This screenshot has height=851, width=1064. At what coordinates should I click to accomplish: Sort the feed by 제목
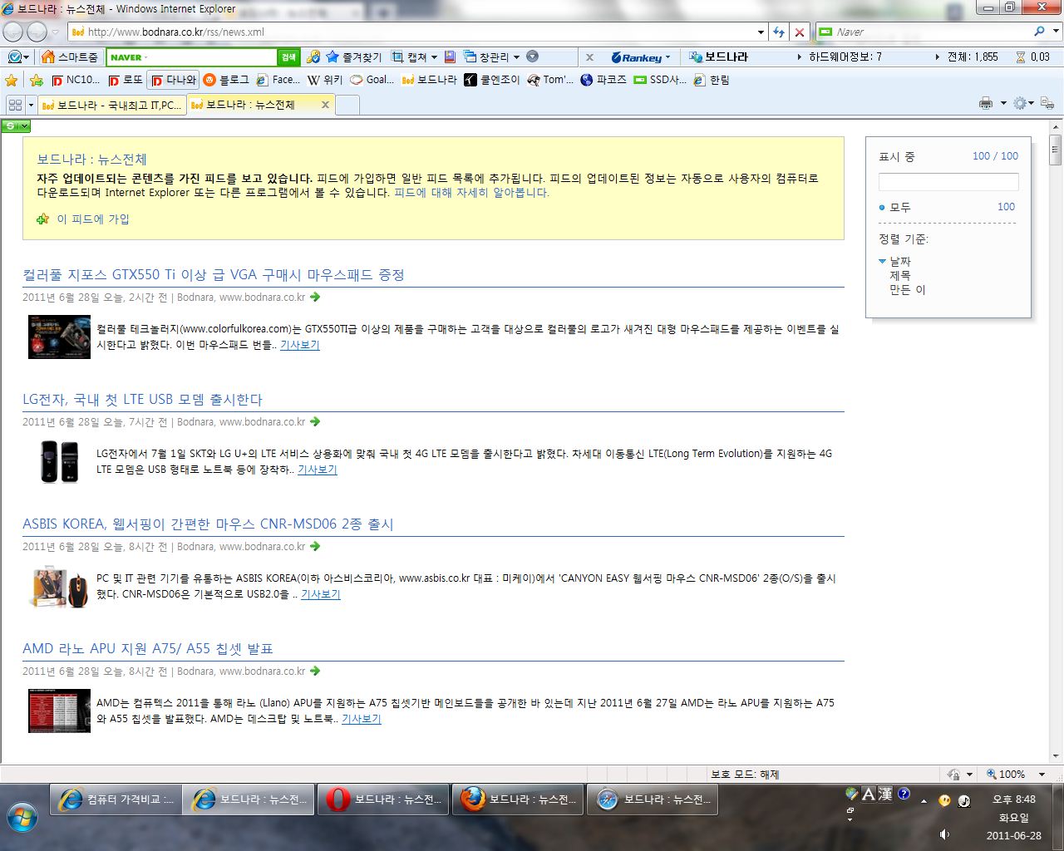[x=900, y=275]
